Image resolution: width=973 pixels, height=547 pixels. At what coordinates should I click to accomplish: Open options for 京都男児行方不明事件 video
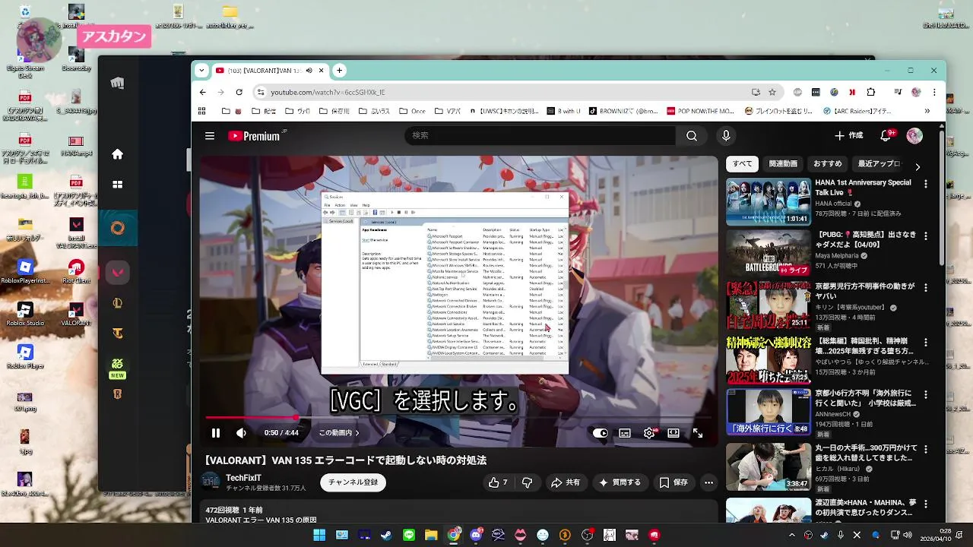[x=925, y=288]
